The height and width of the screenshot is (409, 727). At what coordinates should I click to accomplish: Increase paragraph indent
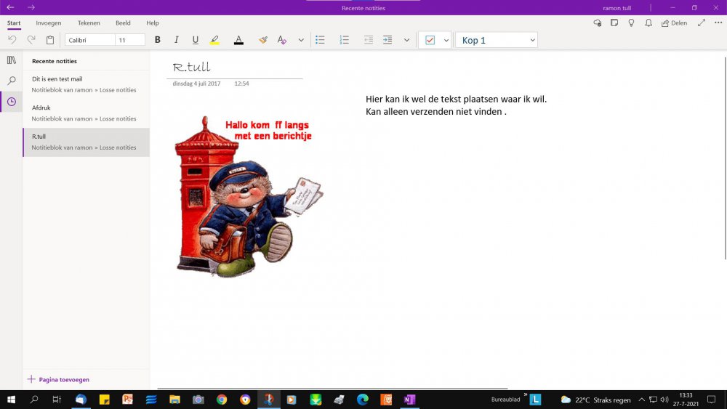pos(387,40)
